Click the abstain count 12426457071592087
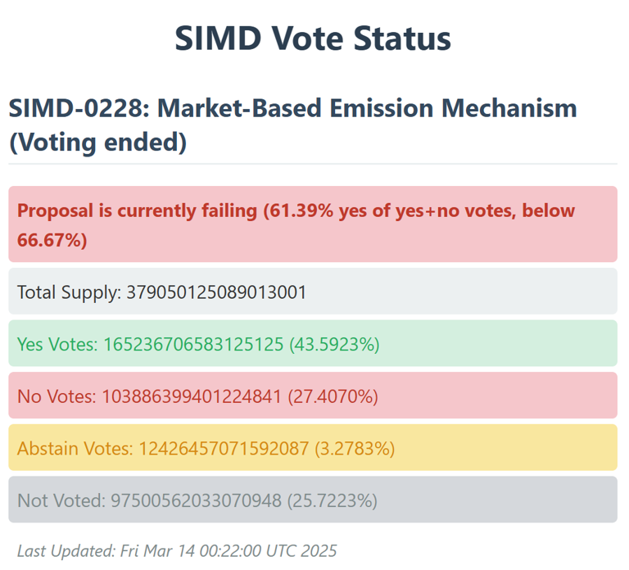Image resolution: width=629 pixels, height=570 pixels. tap(223, 448)
